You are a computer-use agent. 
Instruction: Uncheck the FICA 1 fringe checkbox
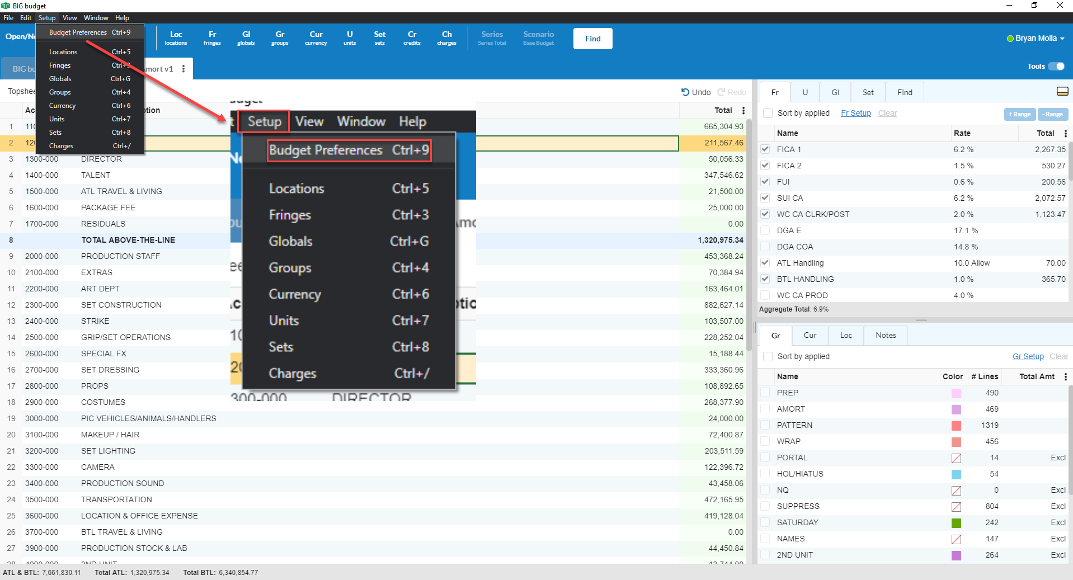coord(765,149)
